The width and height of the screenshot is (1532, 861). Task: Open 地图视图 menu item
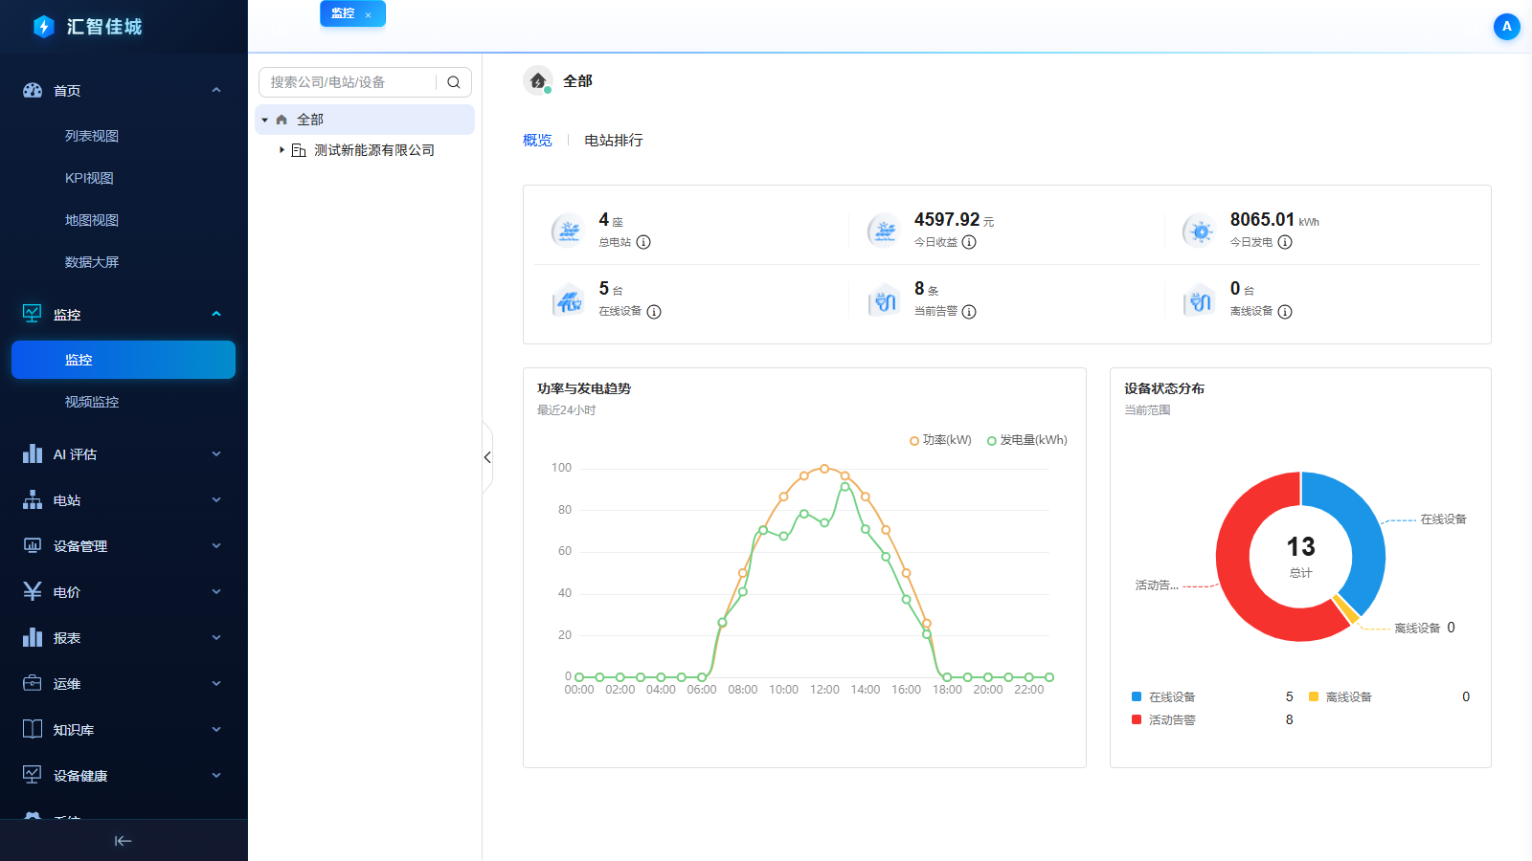click(x=92, y=220)
